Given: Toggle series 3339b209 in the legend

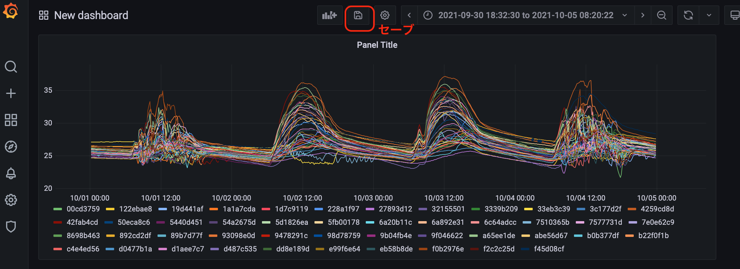Looking at the screenshot, I should (501, 209).
